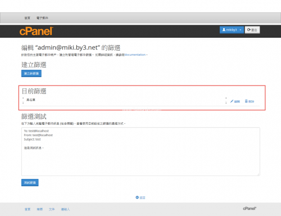Click inside the filter test message textarea
281x216 pixels.
(x=140, y=151)
